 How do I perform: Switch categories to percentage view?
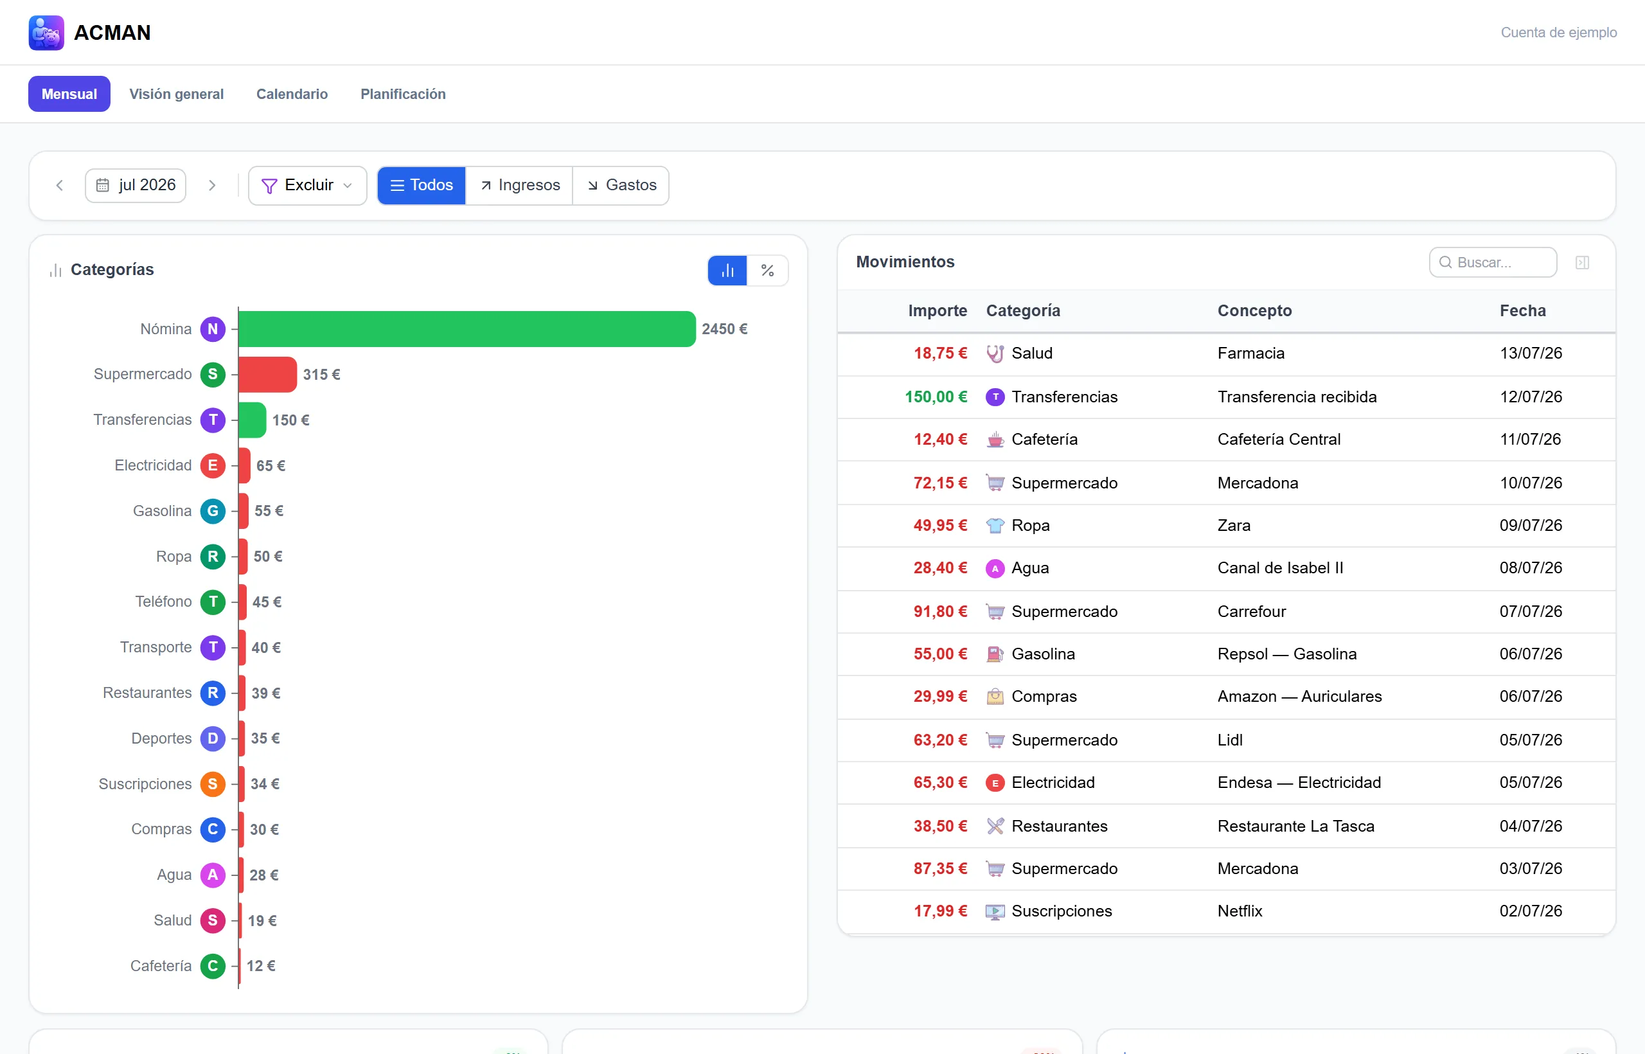click(768, 271)
